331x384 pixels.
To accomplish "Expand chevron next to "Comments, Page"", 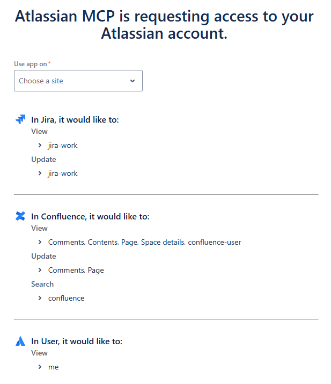I will coord(40,270).
